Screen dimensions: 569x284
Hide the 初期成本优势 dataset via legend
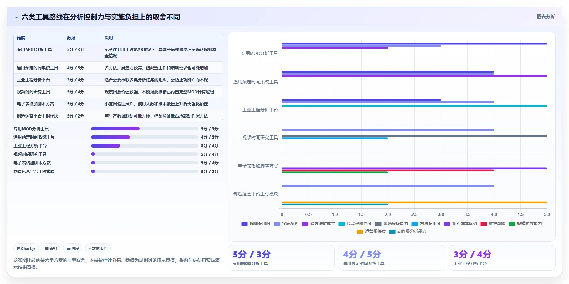pyautogui.click(x=460, y=224)
